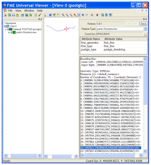Image resolution: width=151 pixels, height=165 pixels.
Task: Click the coordinate list scroll-down arrow
Action: tap(145, 151)
